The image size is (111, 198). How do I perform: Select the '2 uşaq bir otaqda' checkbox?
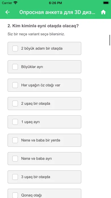pos(15,104)
